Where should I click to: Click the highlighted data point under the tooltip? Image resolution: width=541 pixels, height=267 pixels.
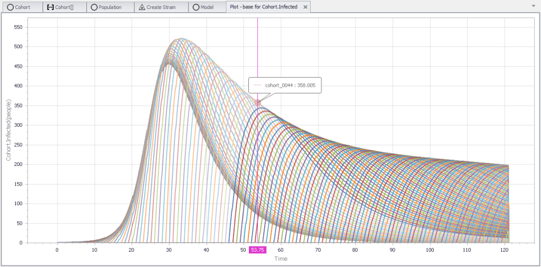pos(258,103)
